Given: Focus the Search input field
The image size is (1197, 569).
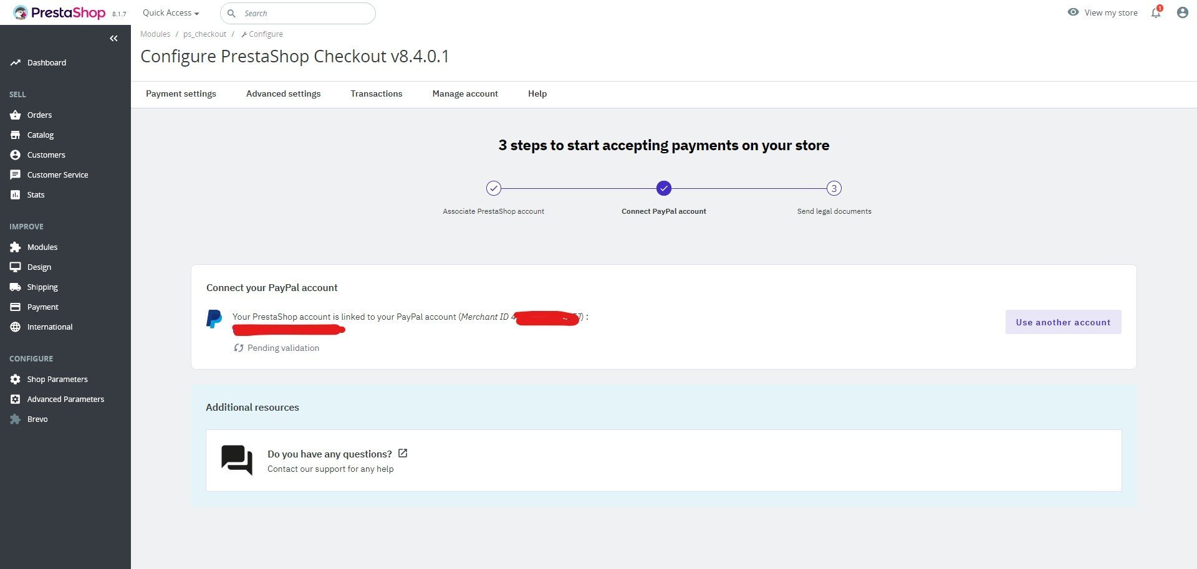Looking at the screenshot, I should pyautogui.click(x=298, y=13).
